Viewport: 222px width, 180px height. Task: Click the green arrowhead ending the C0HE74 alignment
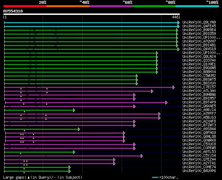tap(70, 168)
